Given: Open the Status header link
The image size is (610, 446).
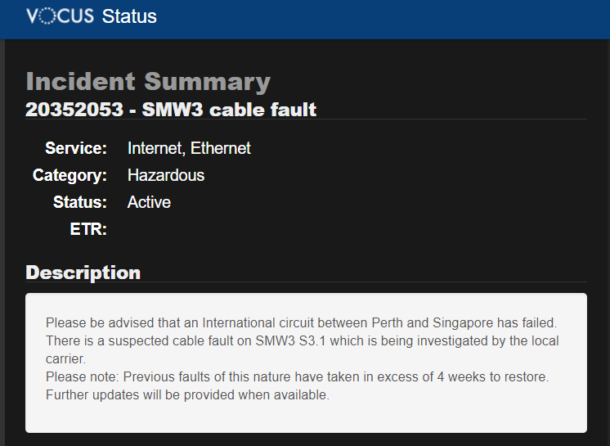Looking at the screenshot, I should coord(129,16).
